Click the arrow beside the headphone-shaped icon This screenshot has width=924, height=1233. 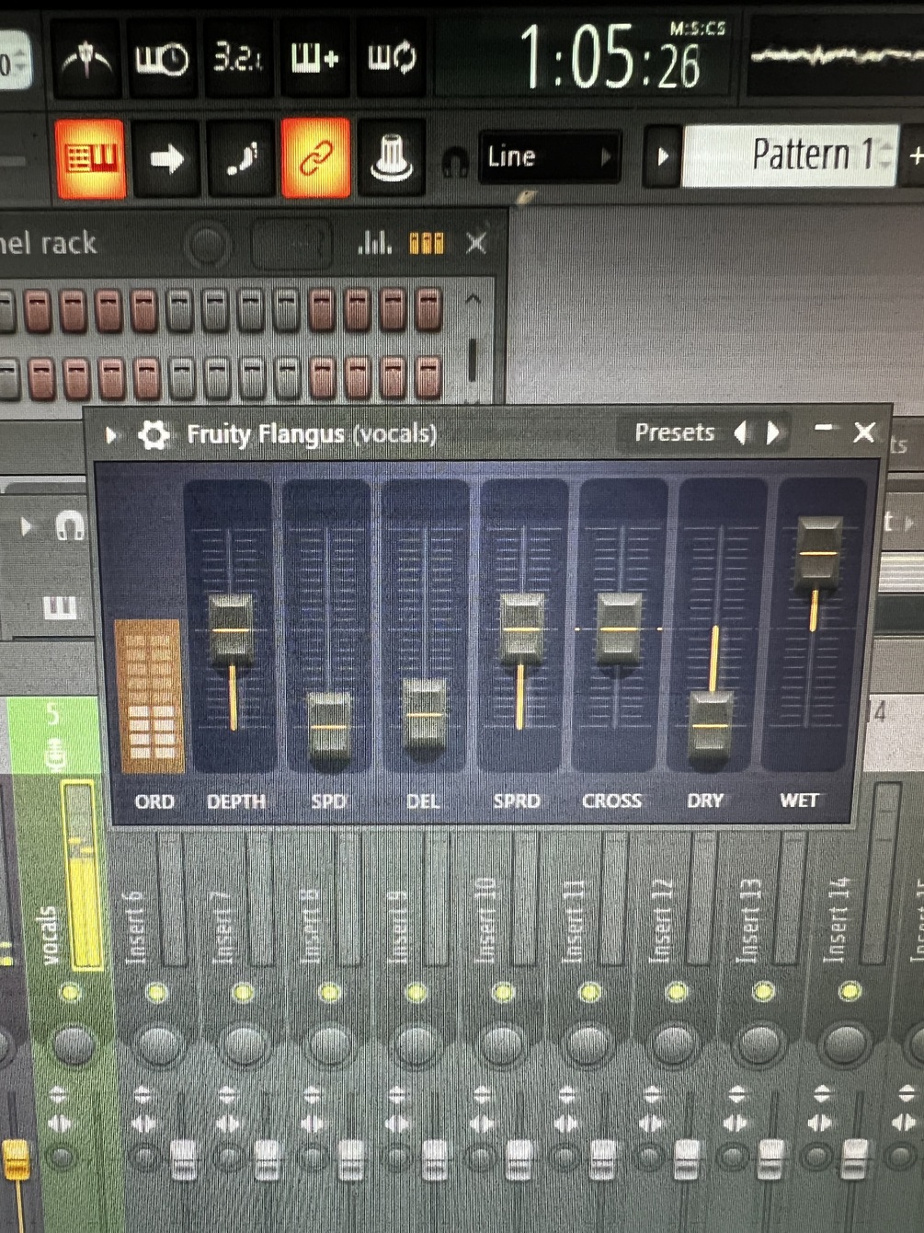(26, 526)
